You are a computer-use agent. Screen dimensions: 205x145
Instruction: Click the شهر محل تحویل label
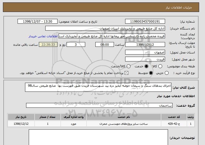(x=183, y=59)
